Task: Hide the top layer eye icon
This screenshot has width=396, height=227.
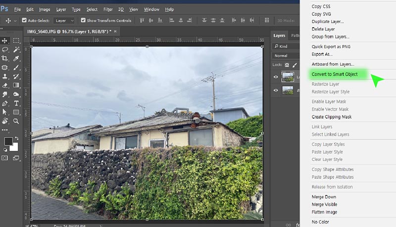Action: [276, 77]
